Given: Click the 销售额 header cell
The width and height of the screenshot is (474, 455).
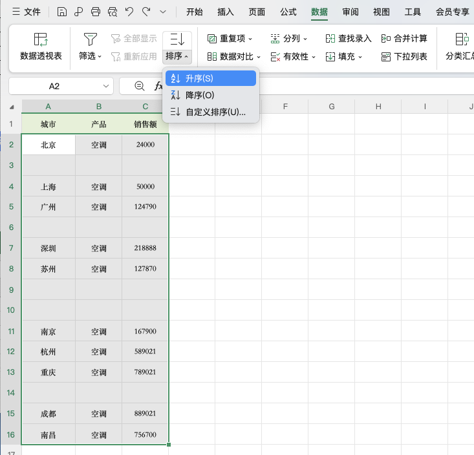Looking at the screenshot, I should (145, 124).
